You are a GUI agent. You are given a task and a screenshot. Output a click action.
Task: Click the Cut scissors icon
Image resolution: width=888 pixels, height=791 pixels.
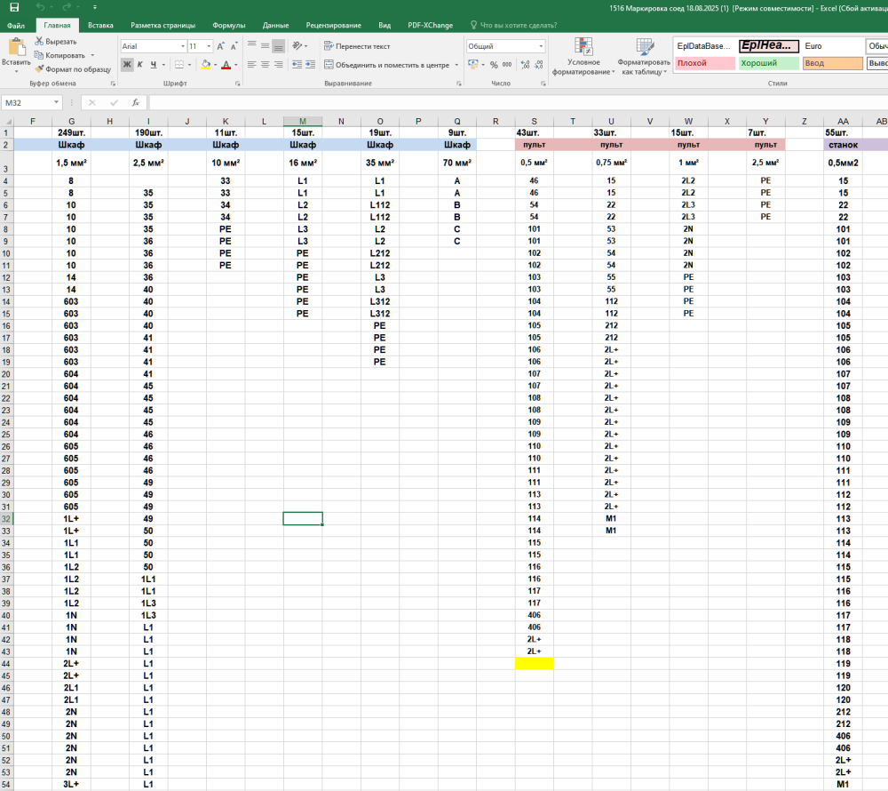pyautogui.click(x=40, y=42)
